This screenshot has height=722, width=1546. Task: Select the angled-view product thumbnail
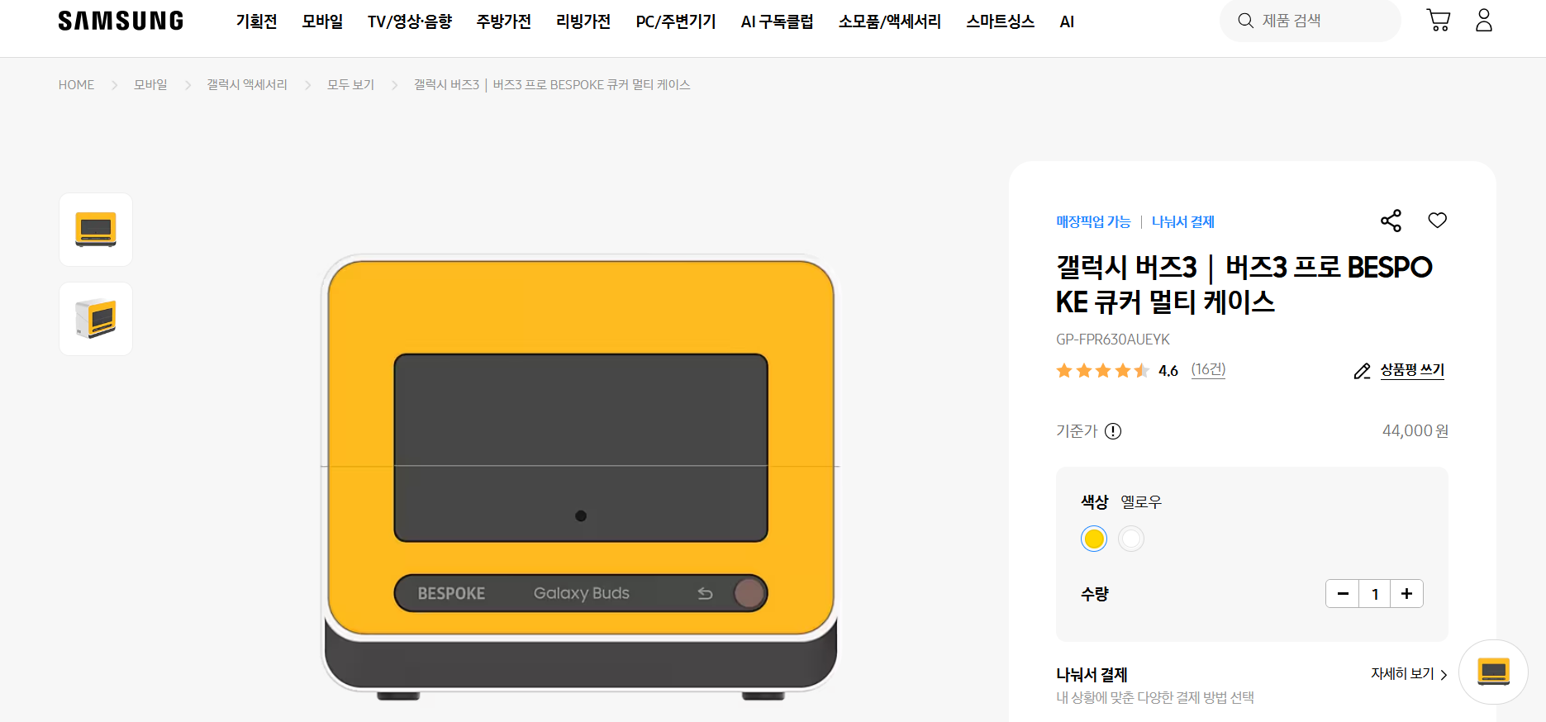[x=96, y=319]
